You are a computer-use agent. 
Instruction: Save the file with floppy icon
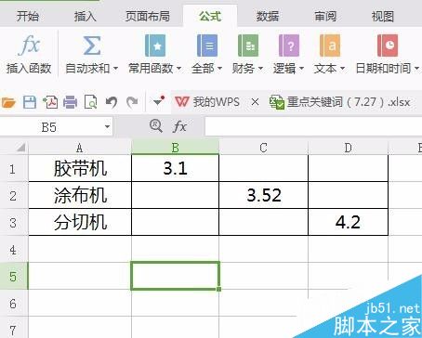pyautogui.click(x=30, y=102)
